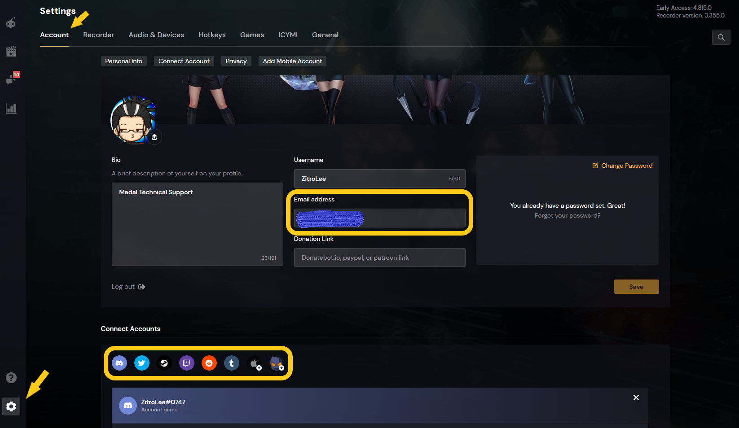
Task: Click the Help question mark icon
Action: 11,377
